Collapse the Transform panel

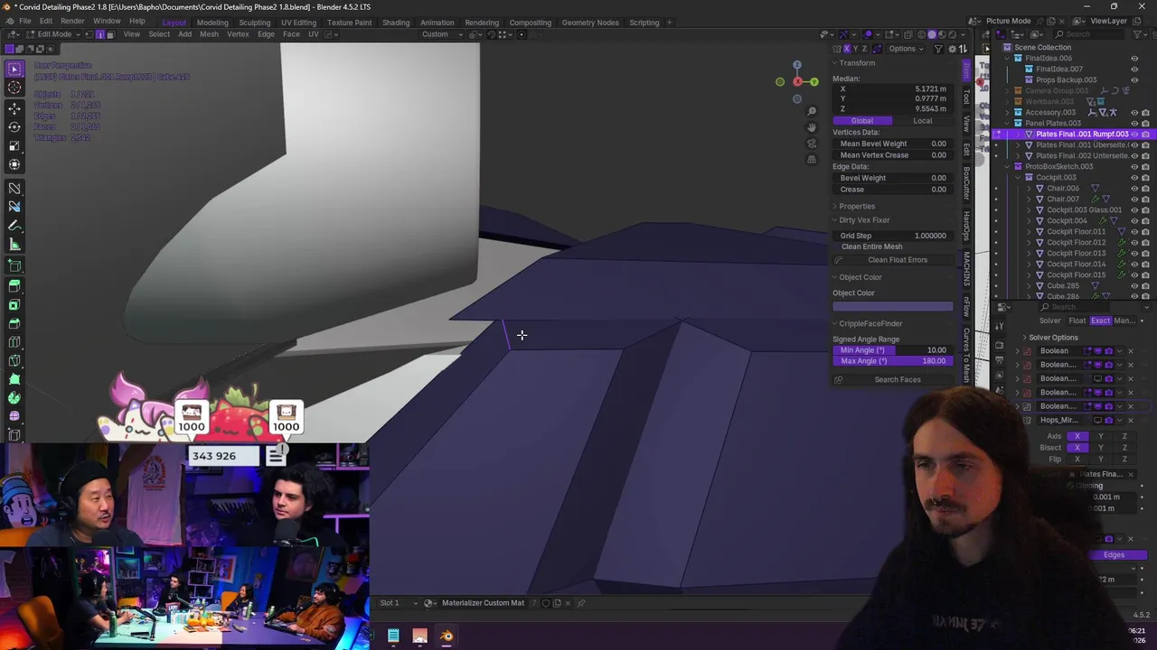(x=857, y=63)
